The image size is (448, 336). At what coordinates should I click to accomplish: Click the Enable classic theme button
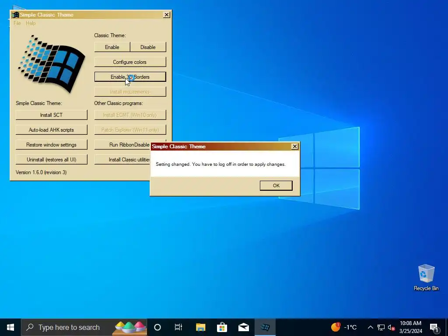click(x=112, y=47)
